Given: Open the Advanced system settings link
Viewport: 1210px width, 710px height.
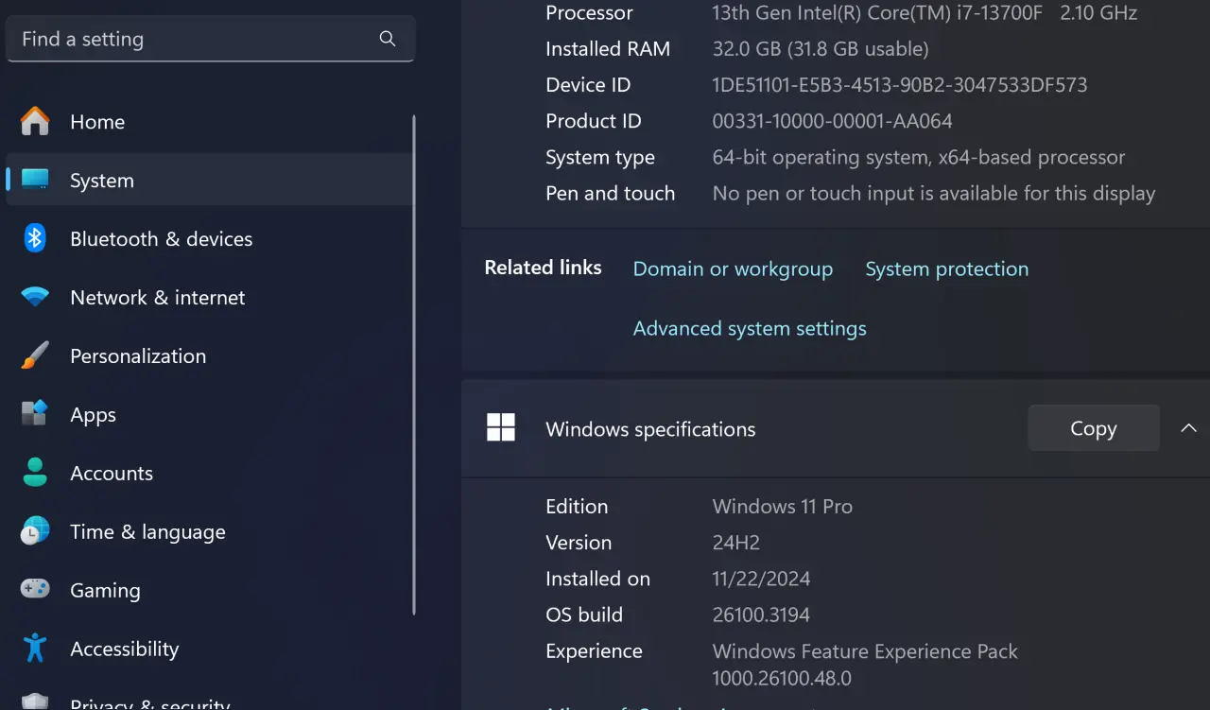Looking at the screenshot, I should tap(750, 328).
